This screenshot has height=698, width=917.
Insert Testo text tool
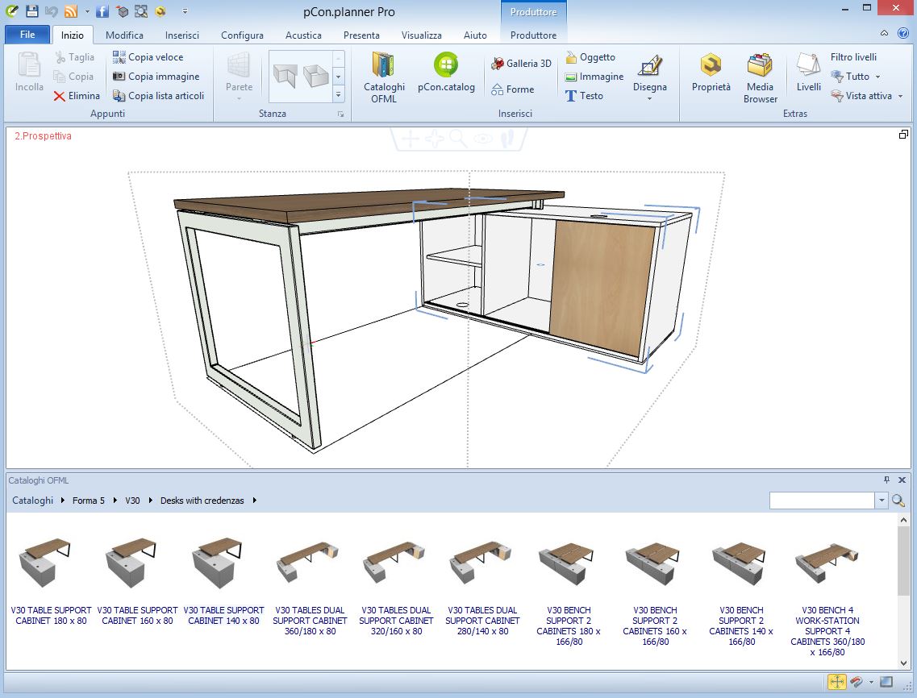(x=584, y=96)
